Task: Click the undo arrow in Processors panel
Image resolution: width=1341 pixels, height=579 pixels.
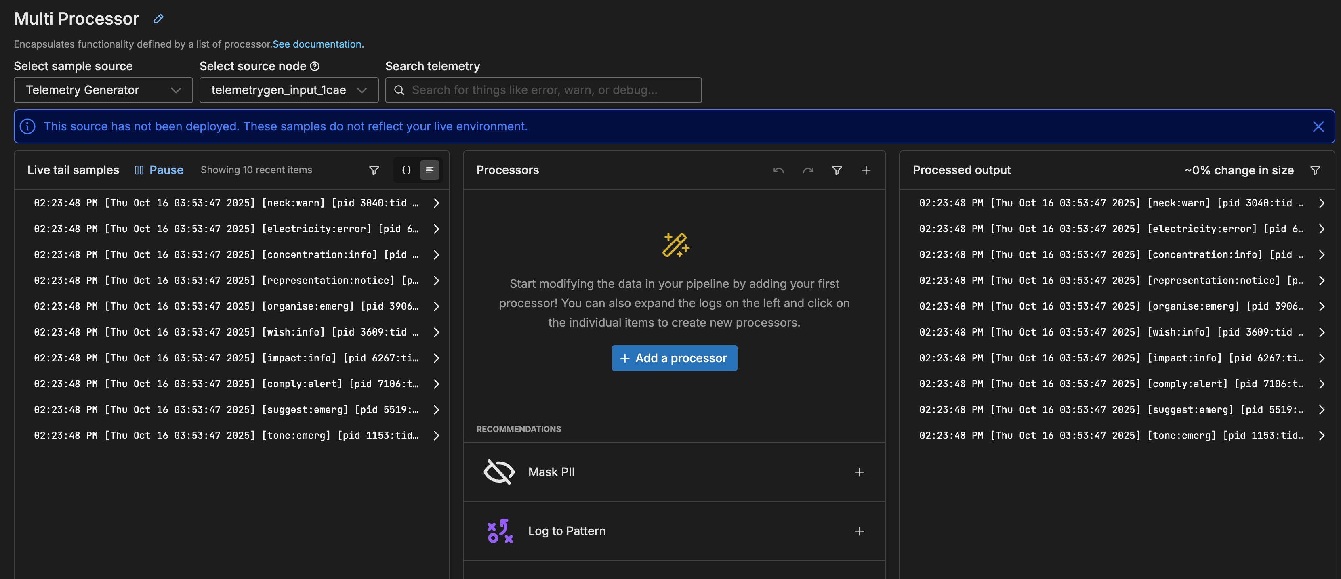Action: coord(778,170)
